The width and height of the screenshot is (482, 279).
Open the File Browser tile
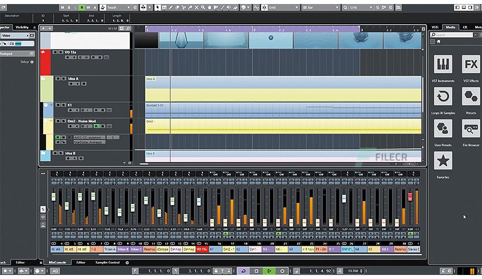click(470, 128)
